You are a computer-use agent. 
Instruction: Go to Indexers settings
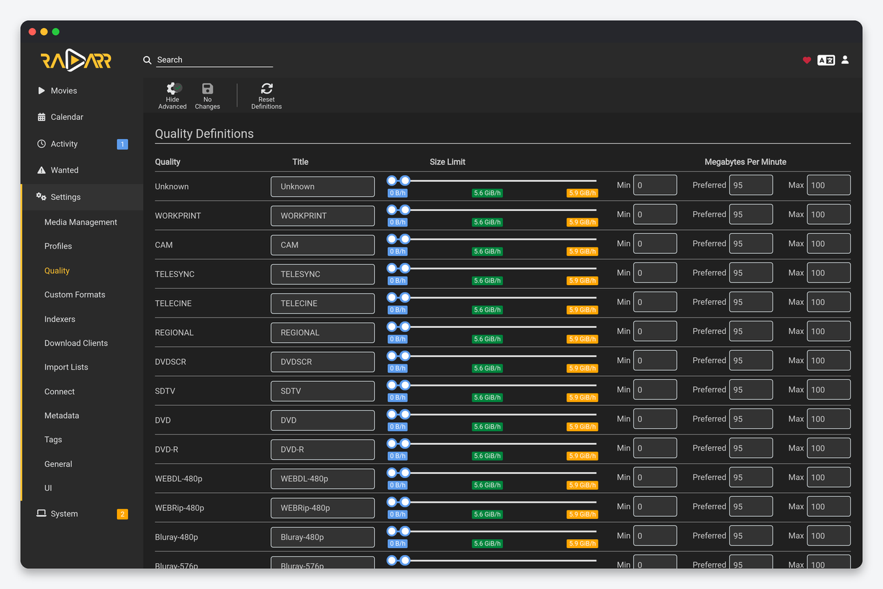tap(60, 320)
